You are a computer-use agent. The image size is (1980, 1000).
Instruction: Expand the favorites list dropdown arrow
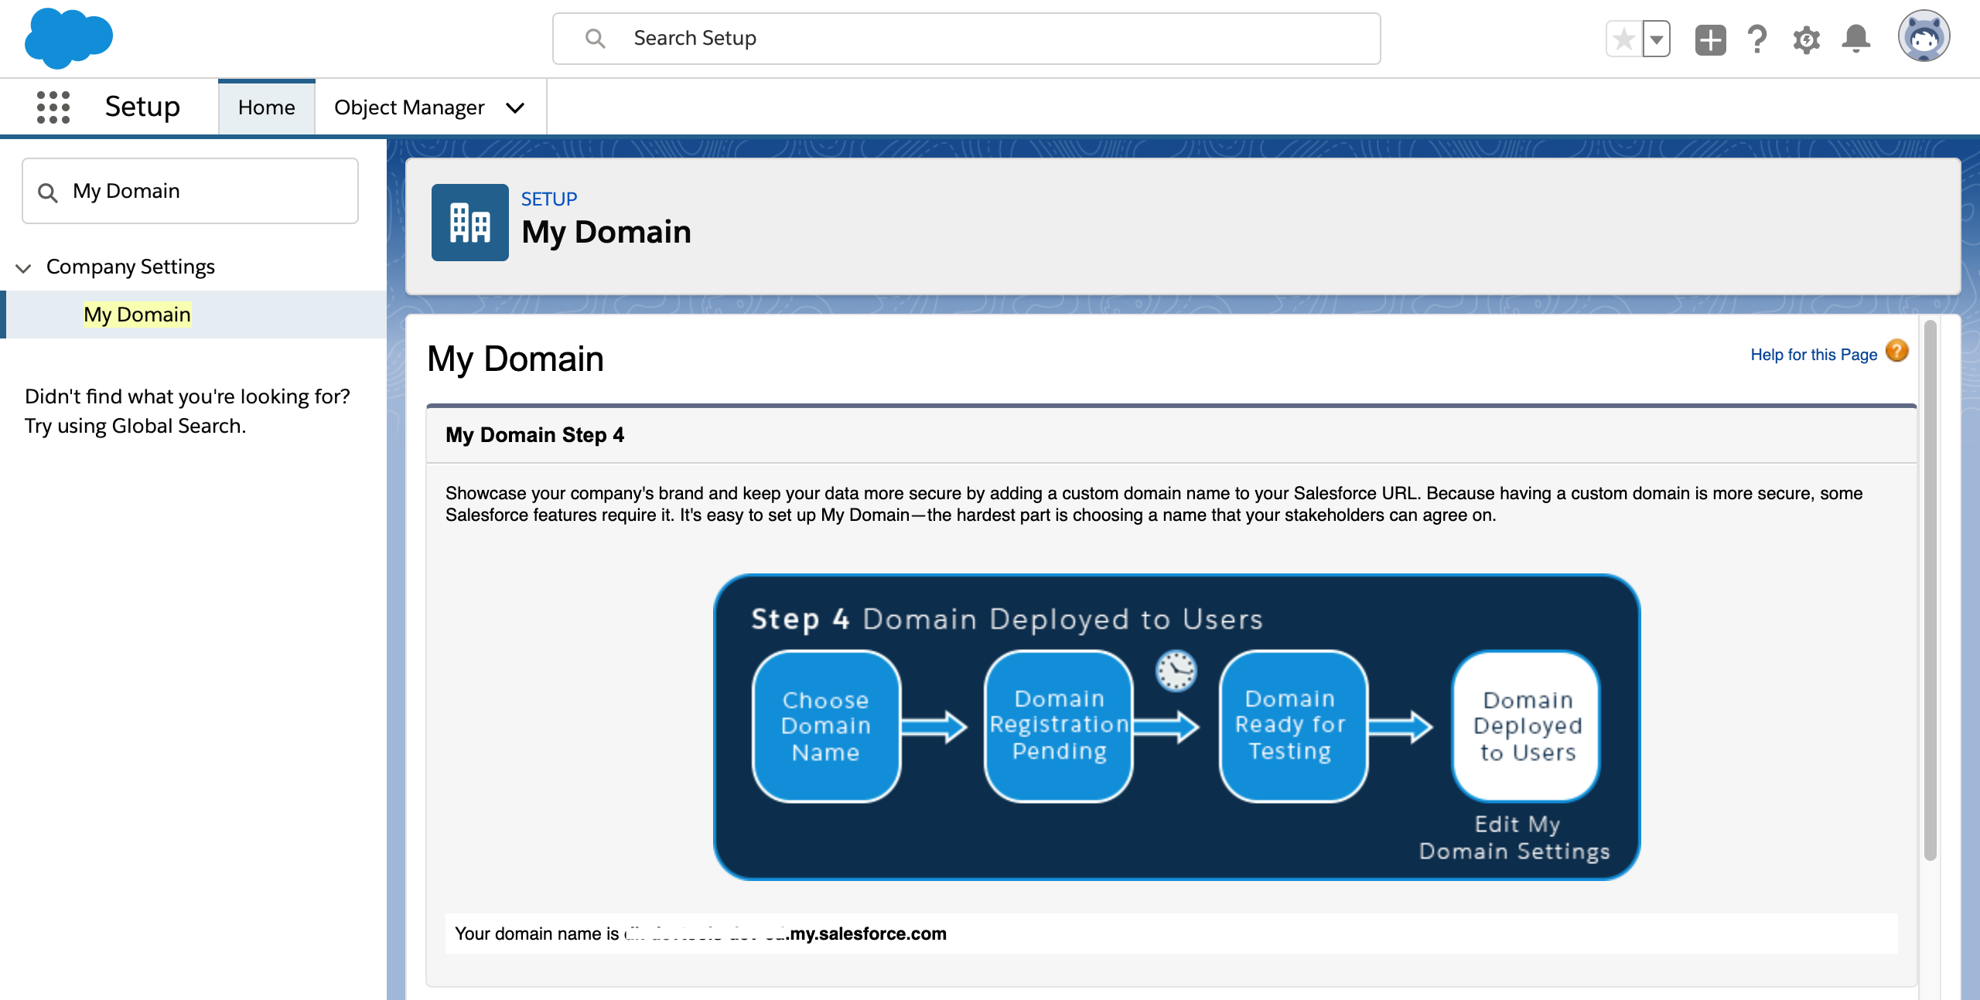[x=1657, y=39]
